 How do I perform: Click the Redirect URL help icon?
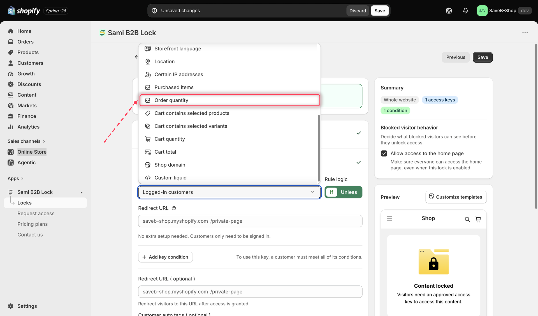click(174, 208)
